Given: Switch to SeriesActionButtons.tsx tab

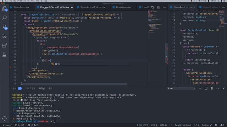Looking at the screenshot, I should [93, 7].
